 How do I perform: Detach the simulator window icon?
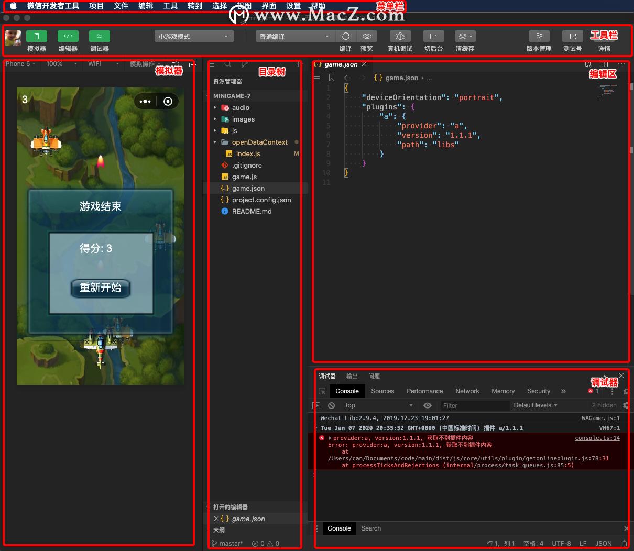pos(192,64)
